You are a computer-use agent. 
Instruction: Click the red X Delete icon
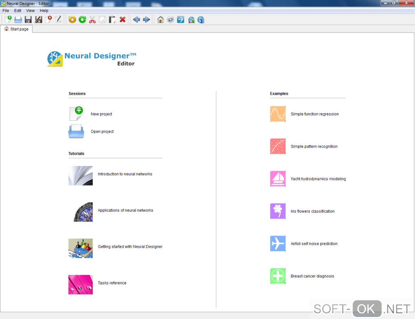click(122, 20)
